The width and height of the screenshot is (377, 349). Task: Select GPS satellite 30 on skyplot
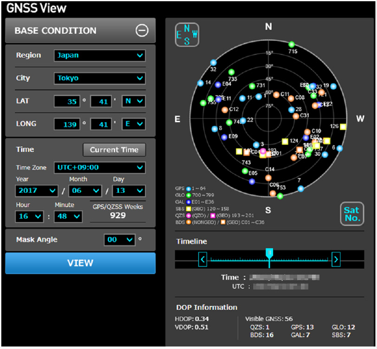(325, 154)
